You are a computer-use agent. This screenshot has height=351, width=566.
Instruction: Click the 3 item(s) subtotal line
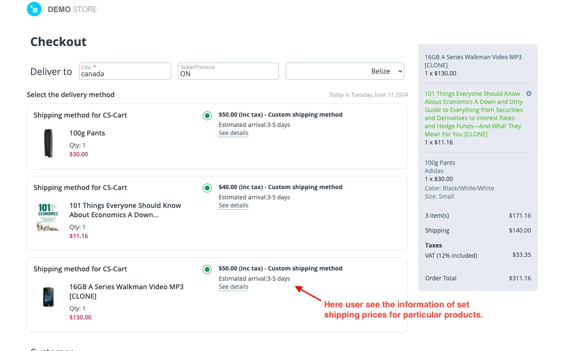click(478, 216)
